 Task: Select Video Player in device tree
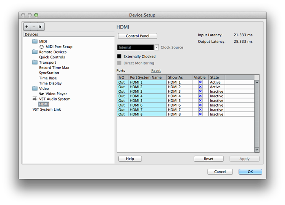56,94
